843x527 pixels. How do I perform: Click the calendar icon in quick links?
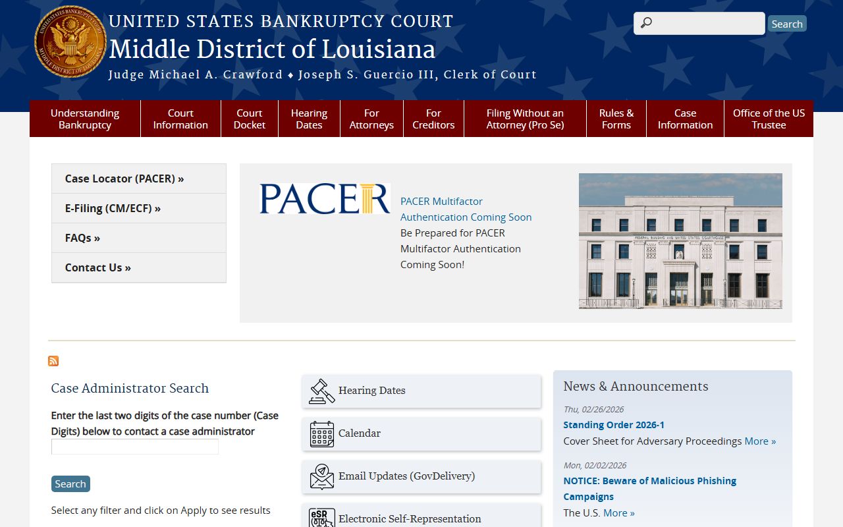pos(322,434)
